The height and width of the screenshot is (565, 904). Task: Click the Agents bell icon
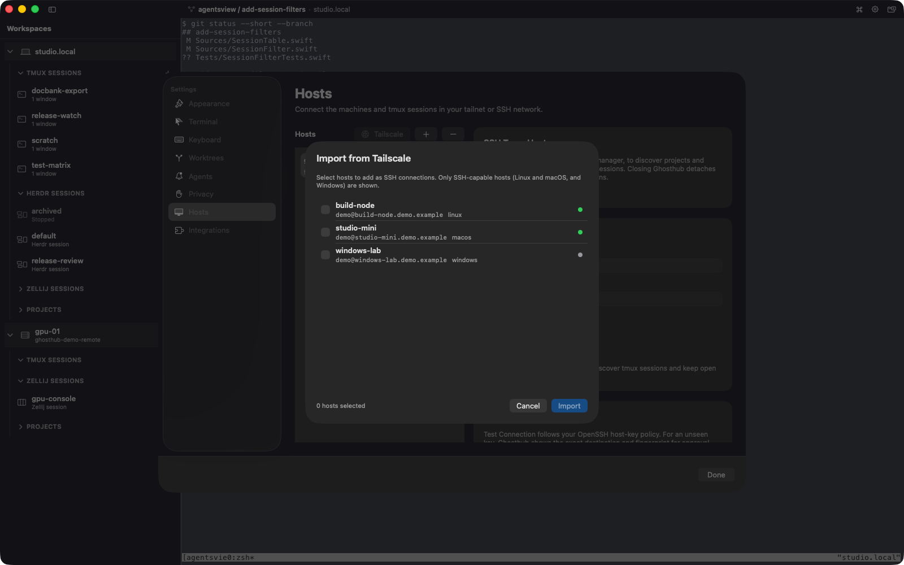point(179,176)
